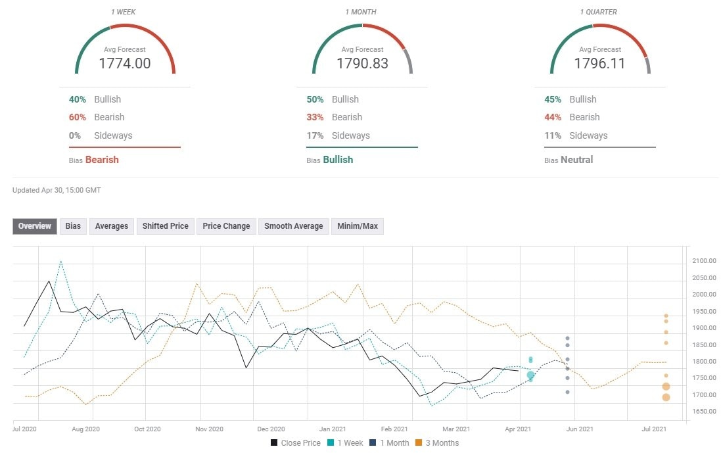
Task: Toggle the 3 Months series in legend
Action: coord(438,442)
